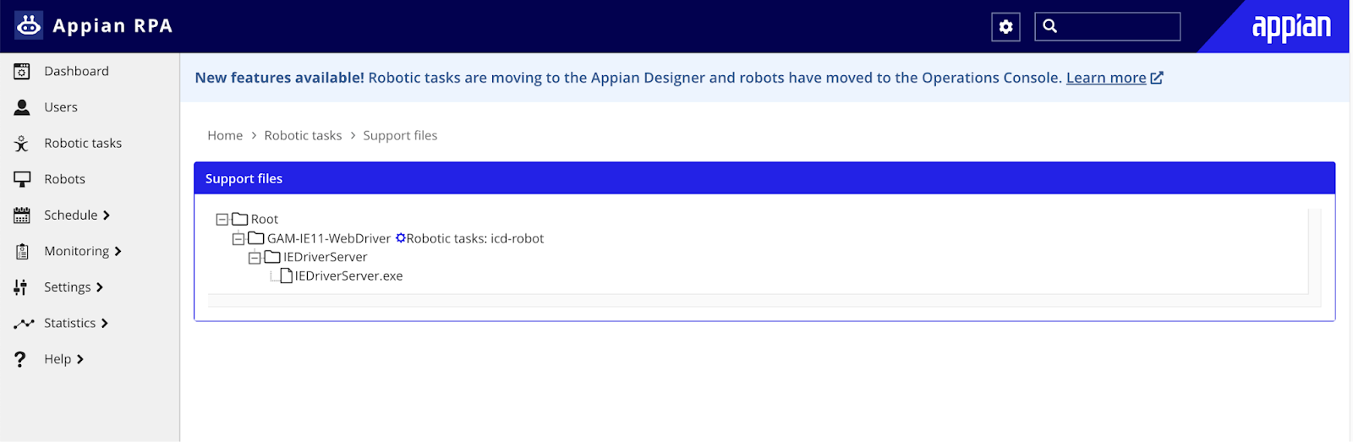
Task: Click the Appian RPA title text
Action: (112, 26)
